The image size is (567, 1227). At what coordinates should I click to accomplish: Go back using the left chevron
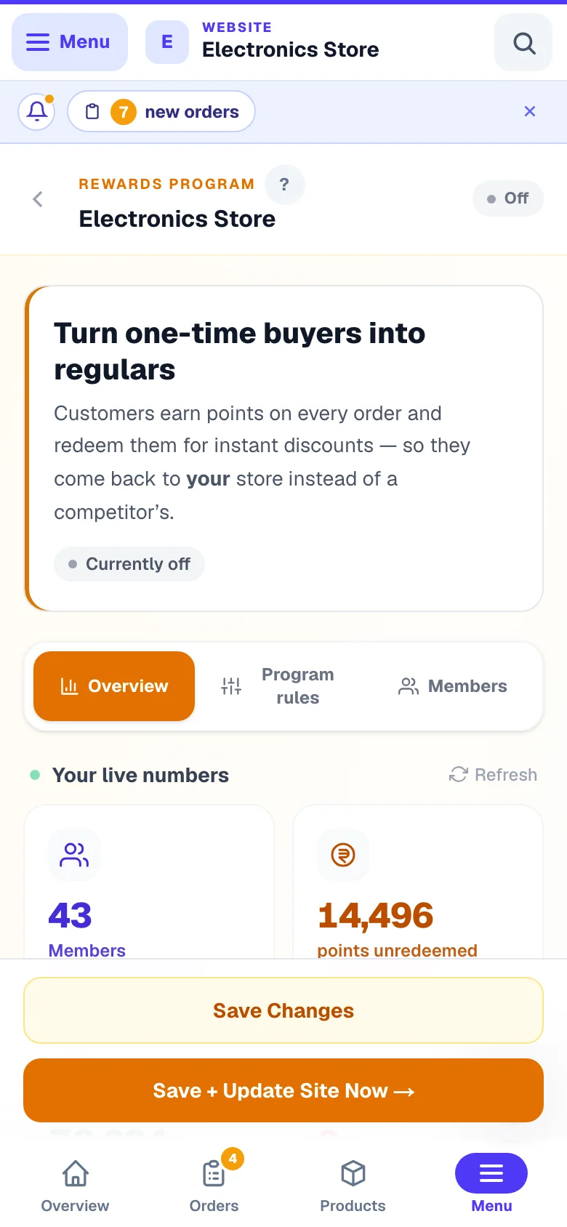(x=38, y=199)
